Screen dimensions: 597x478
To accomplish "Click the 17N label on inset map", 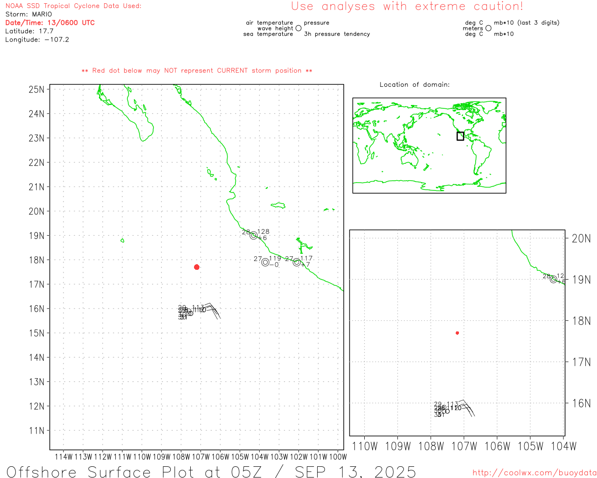I will (581, 362).
